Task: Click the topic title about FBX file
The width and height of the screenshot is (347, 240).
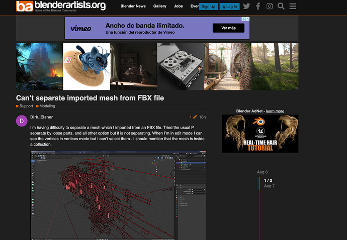Action: pyautogui.click(x=90, y=98)
